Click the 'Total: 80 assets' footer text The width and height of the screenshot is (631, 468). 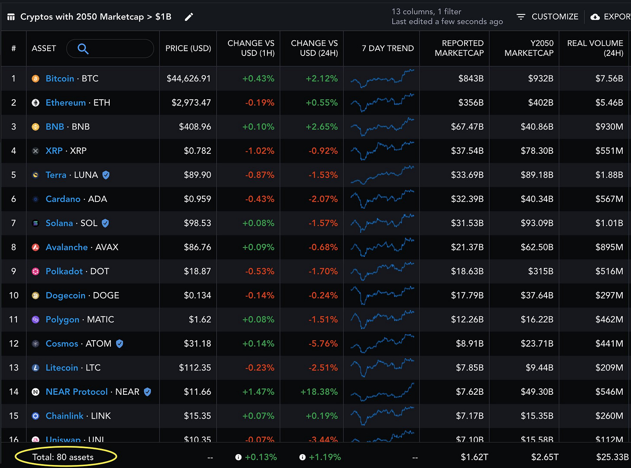click(x=63, y=457)
